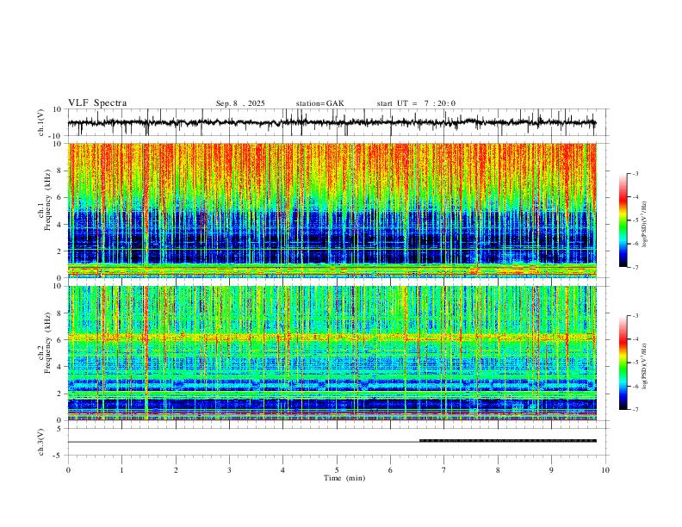
Task: Click the "ch.1(V)" waveform axis label
Action: (x=41, y=122)
